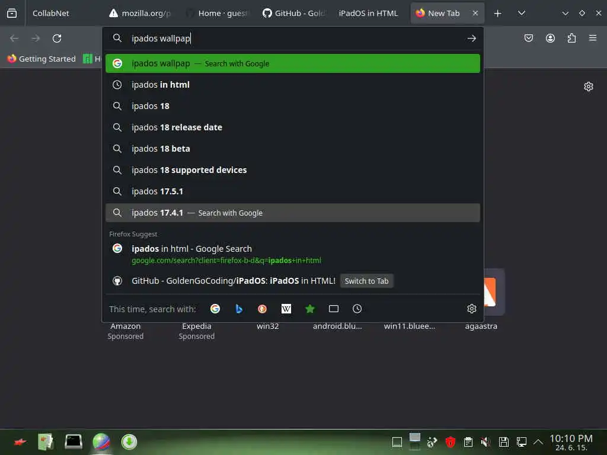
Task: Search only in open Tabs icon
Action: click(334, 309)
